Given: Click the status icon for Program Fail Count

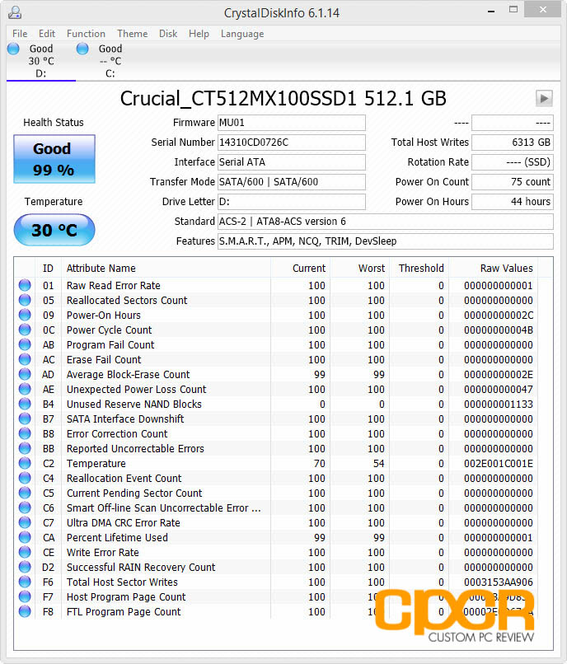Looking at the screenshot, I should pos(25,344).
